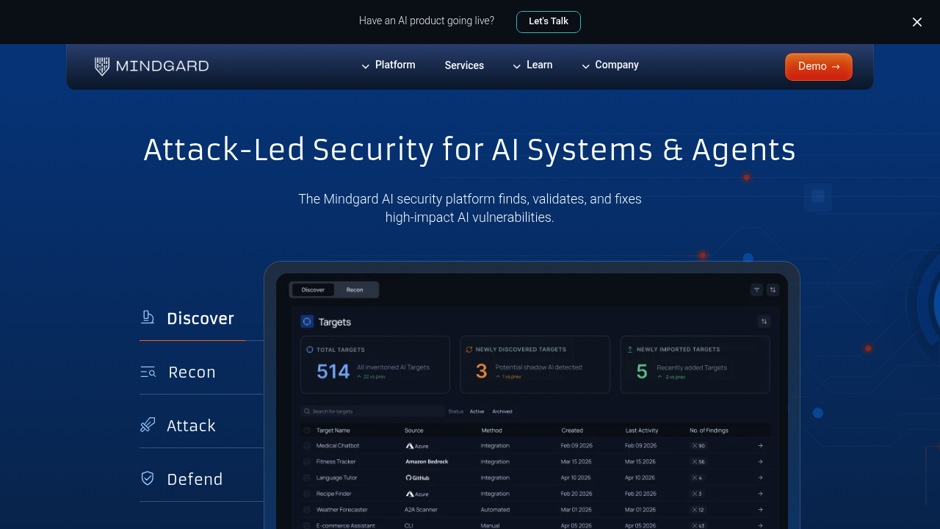The image size is (940, 529).
Task: Click the Last Activity column header
Action: [x=642, y=430]
